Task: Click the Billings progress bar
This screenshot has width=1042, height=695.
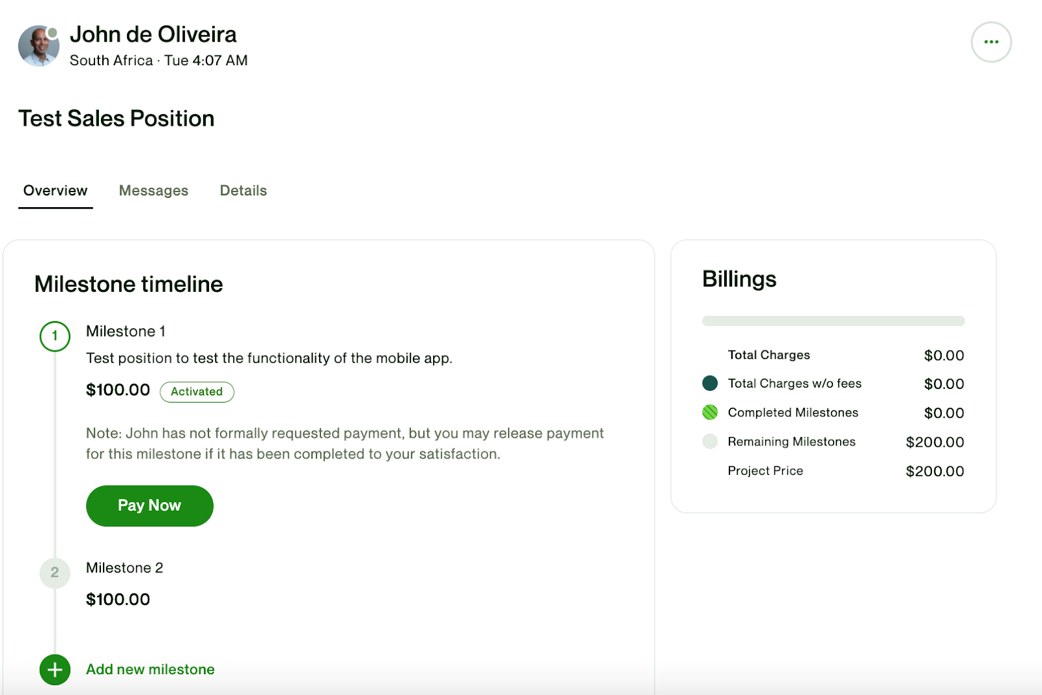Action: click(x=833, y=321)
